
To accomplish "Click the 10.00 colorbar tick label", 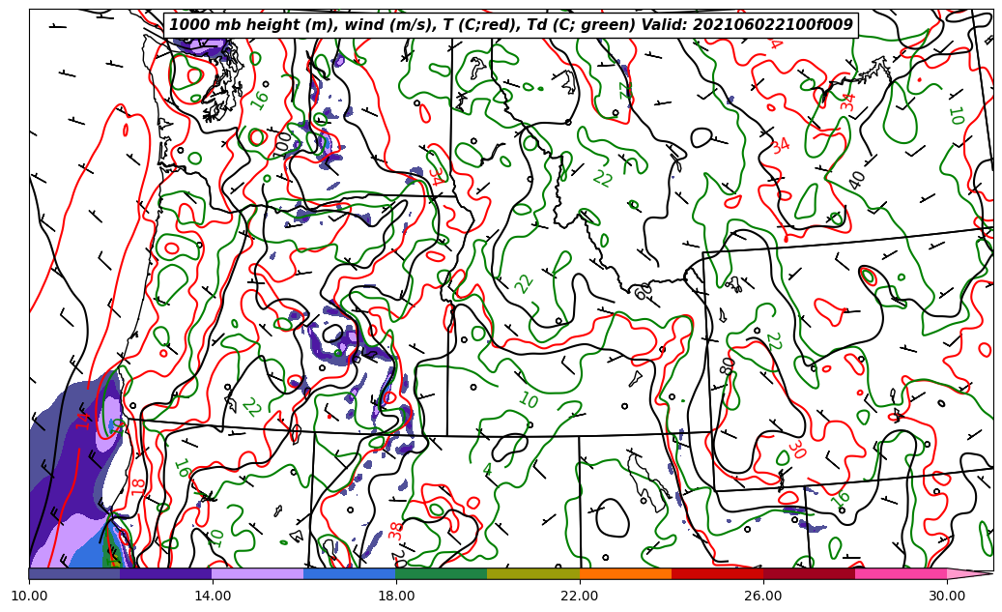I will point(29,596).
